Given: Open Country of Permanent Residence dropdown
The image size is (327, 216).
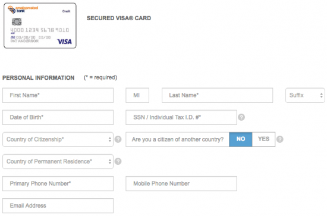Looking at the screenshot, I should click(58, 161).
